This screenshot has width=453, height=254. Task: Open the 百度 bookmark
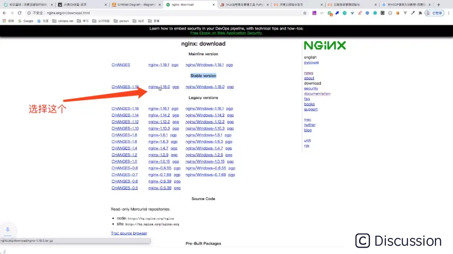point(43,21)
